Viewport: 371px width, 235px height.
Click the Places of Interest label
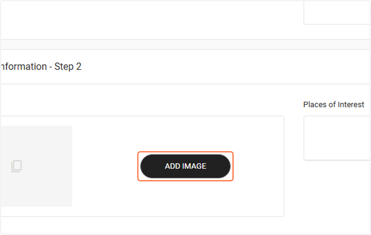334,105
